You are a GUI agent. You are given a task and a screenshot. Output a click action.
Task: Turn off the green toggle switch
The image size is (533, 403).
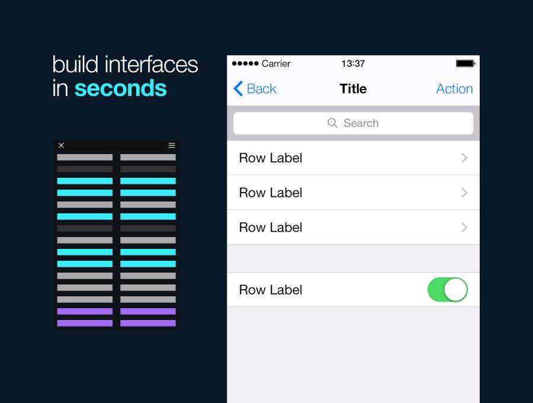[x=448, y=290]
